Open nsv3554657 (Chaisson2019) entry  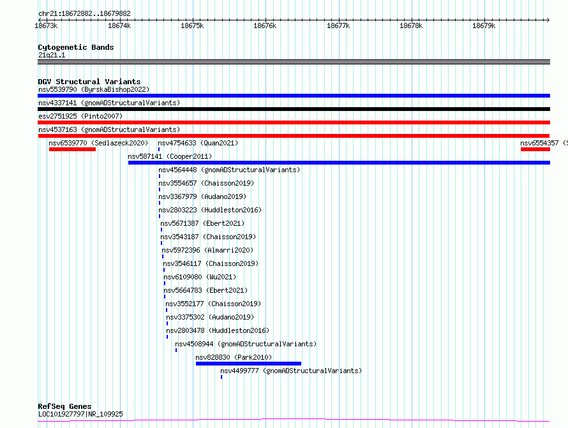(x=206, y=183)
